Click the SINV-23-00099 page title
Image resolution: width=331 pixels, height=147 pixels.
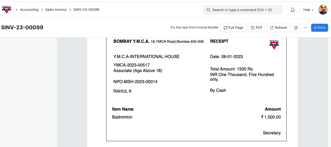pyautogui.click(x=22, y=27)
